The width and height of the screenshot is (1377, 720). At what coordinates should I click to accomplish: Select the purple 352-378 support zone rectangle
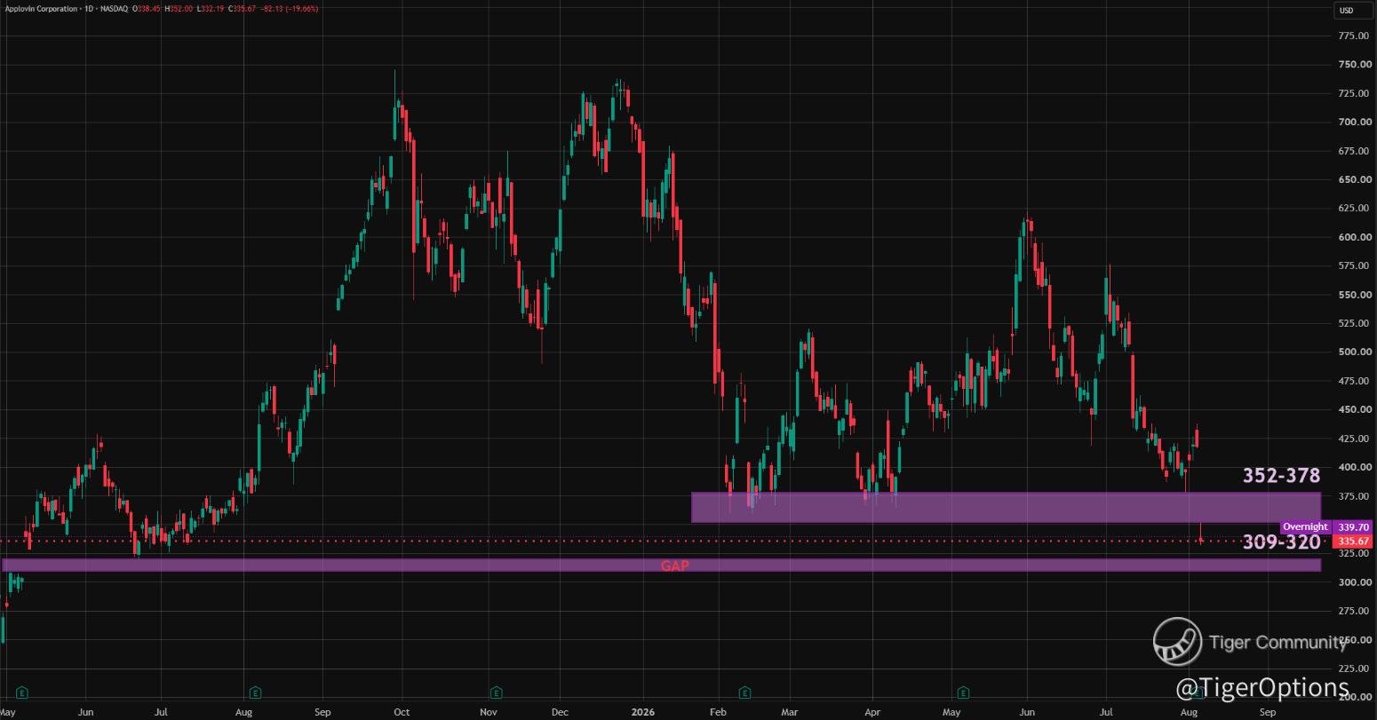[1006, 507]
